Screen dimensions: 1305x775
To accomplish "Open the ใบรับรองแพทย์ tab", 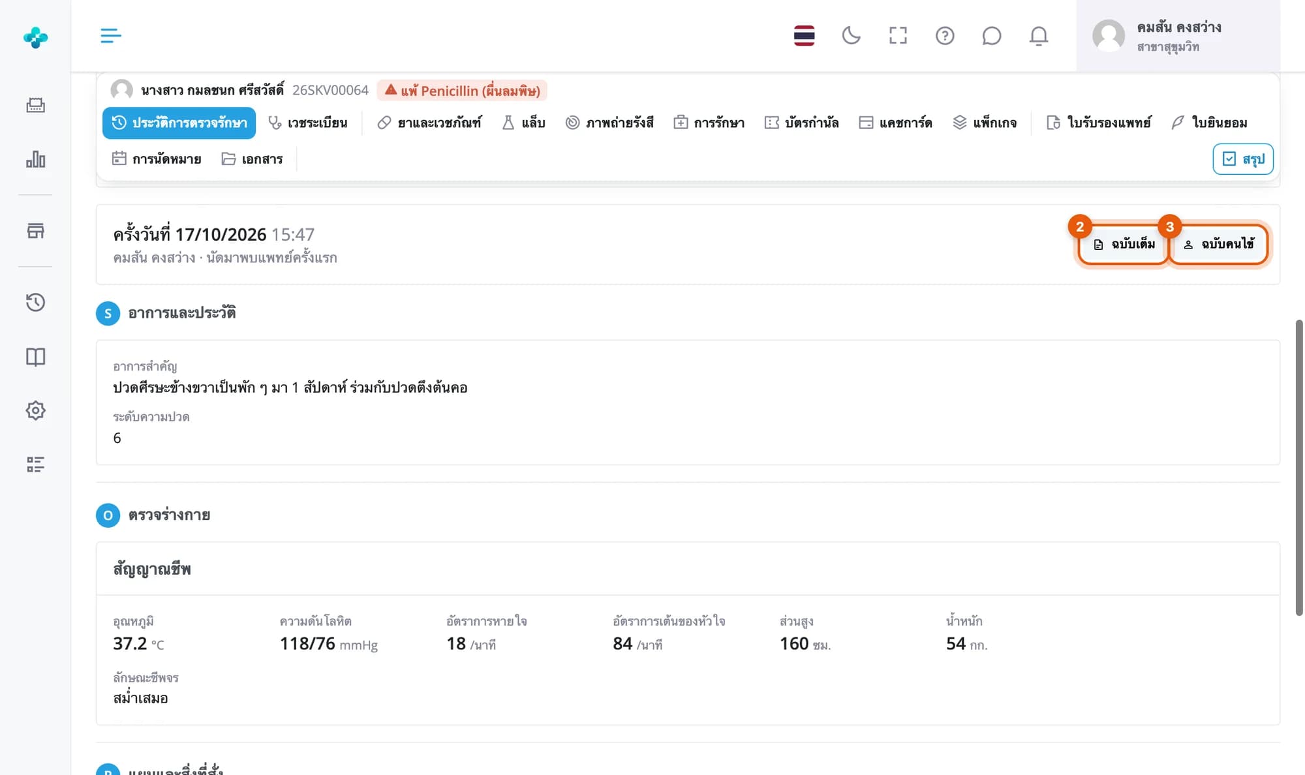I will pos(1099,123).
